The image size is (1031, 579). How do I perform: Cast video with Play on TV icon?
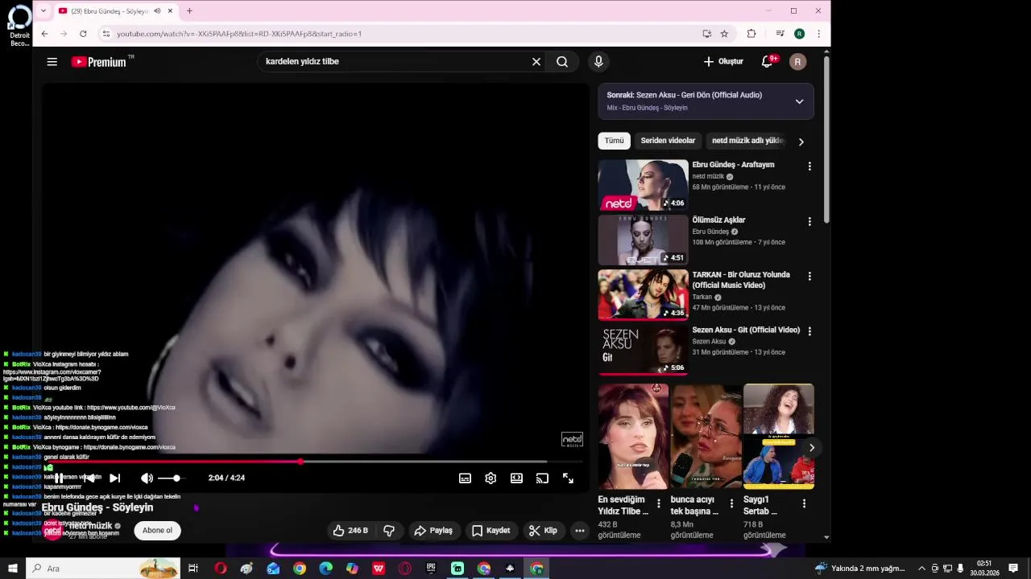(542, 478)
